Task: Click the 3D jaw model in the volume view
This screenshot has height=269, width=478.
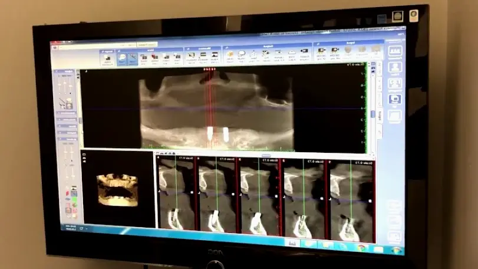Action: click(117, 190)
